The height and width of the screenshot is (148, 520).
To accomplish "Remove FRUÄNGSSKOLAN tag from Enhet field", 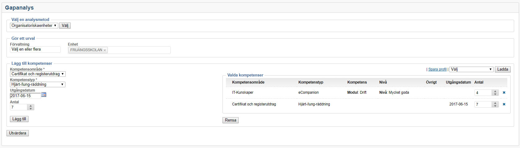I will (105, 50).
